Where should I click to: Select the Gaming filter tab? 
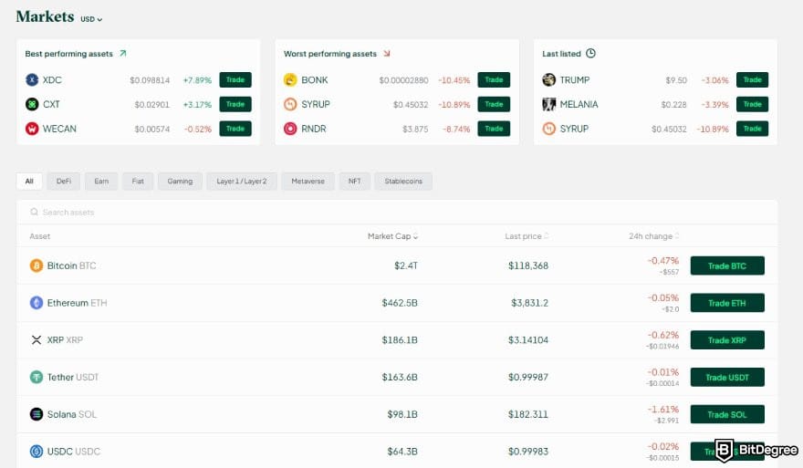point(180,182)
